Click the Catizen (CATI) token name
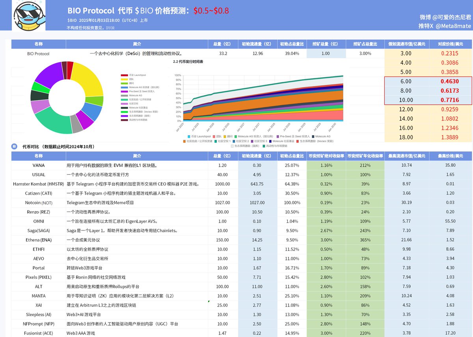 coord(39,193)
